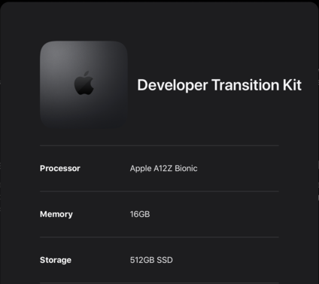Click the divider between Memory and Storage
Viewport: 319px width, 284px height.
[159, 237]
